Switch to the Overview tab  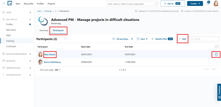pos(44,30)
